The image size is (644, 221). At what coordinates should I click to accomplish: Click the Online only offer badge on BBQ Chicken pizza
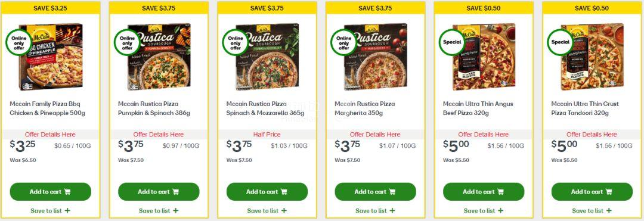coord(18,42)
